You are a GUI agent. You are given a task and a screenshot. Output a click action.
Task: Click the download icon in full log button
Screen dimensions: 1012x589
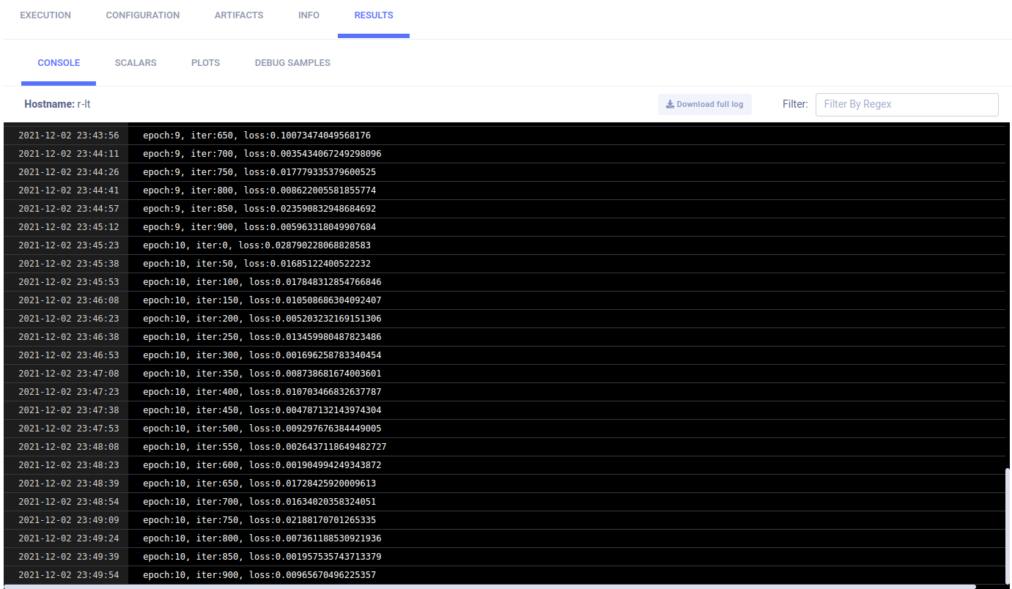click(670, 105)
